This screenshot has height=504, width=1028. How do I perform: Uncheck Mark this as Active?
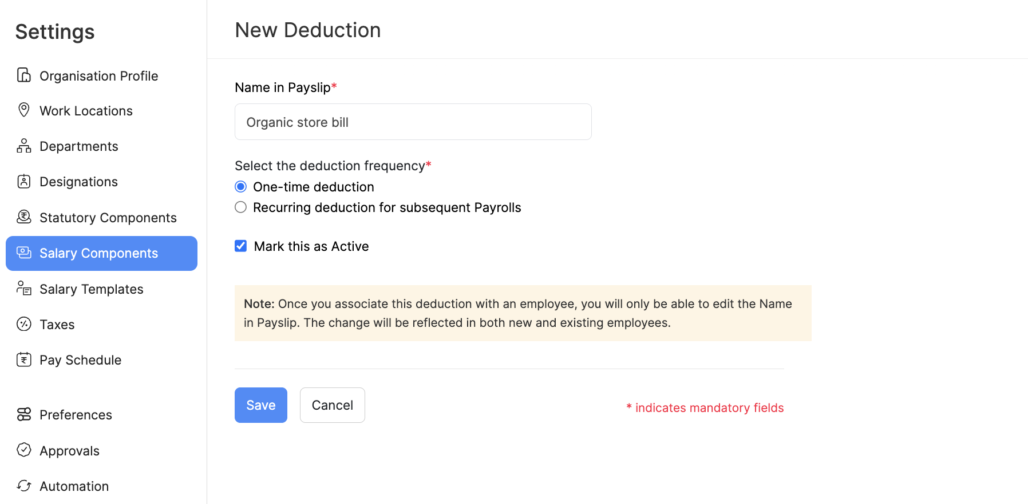[x=240, y=246]
